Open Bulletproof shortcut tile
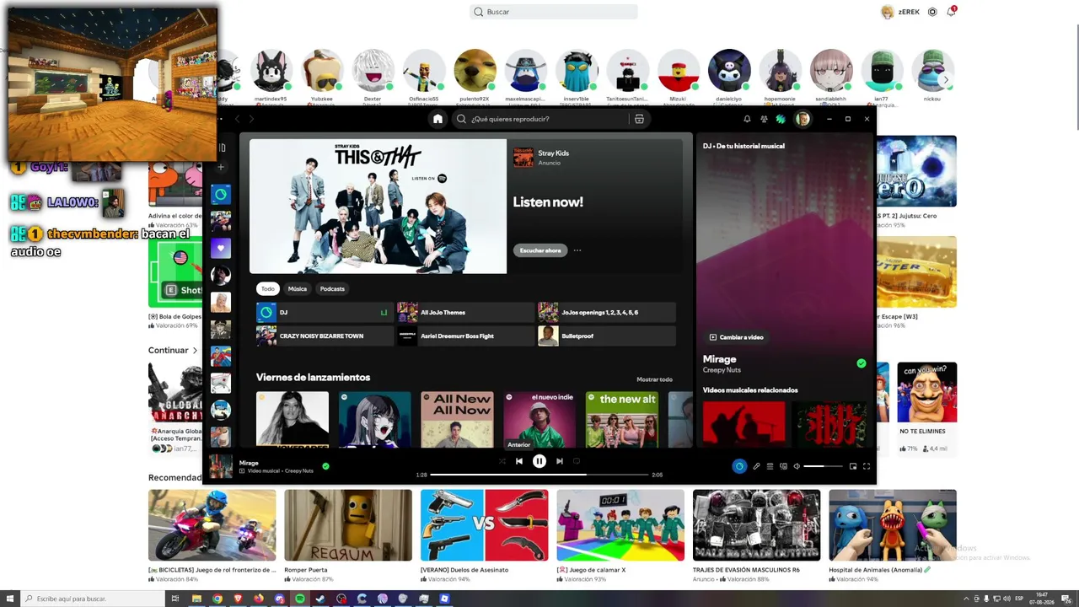Viewport: 1079px width, 607px height. click(x=607, y=336)
